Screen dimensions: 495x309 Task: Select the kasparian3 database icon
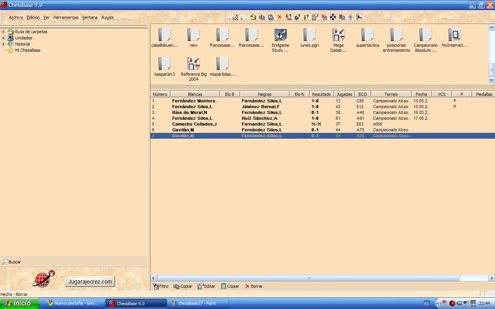pyautogui.click(x=165, y=67)
